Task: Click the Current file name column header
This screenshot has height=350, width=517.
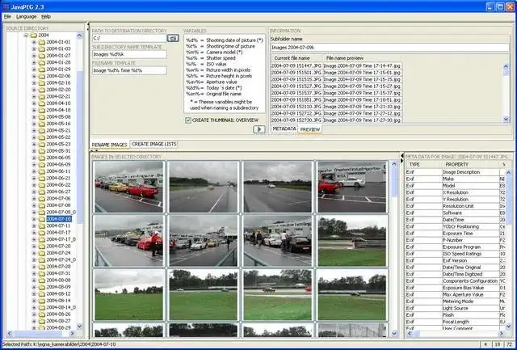Action: tap(296, 58)
